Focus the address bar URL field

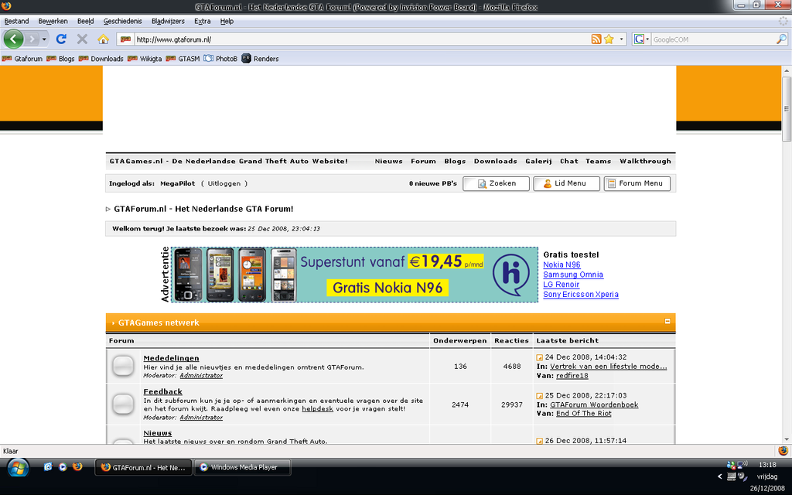(x=361, y=39)
